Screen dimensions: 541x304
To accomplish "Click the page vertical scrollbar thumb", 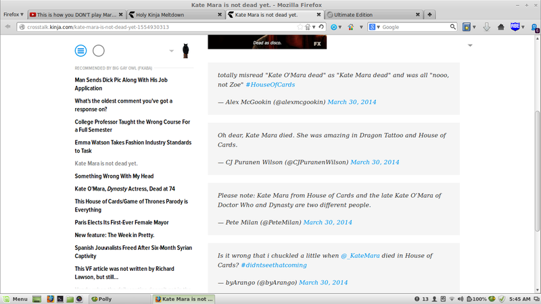I will pos(537,171).
